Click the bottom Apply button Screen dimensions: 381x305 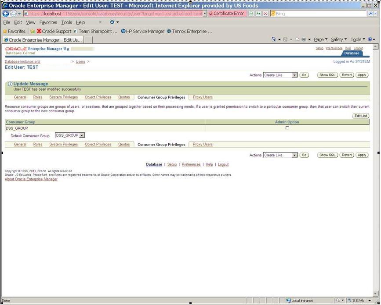click(362, 155)
